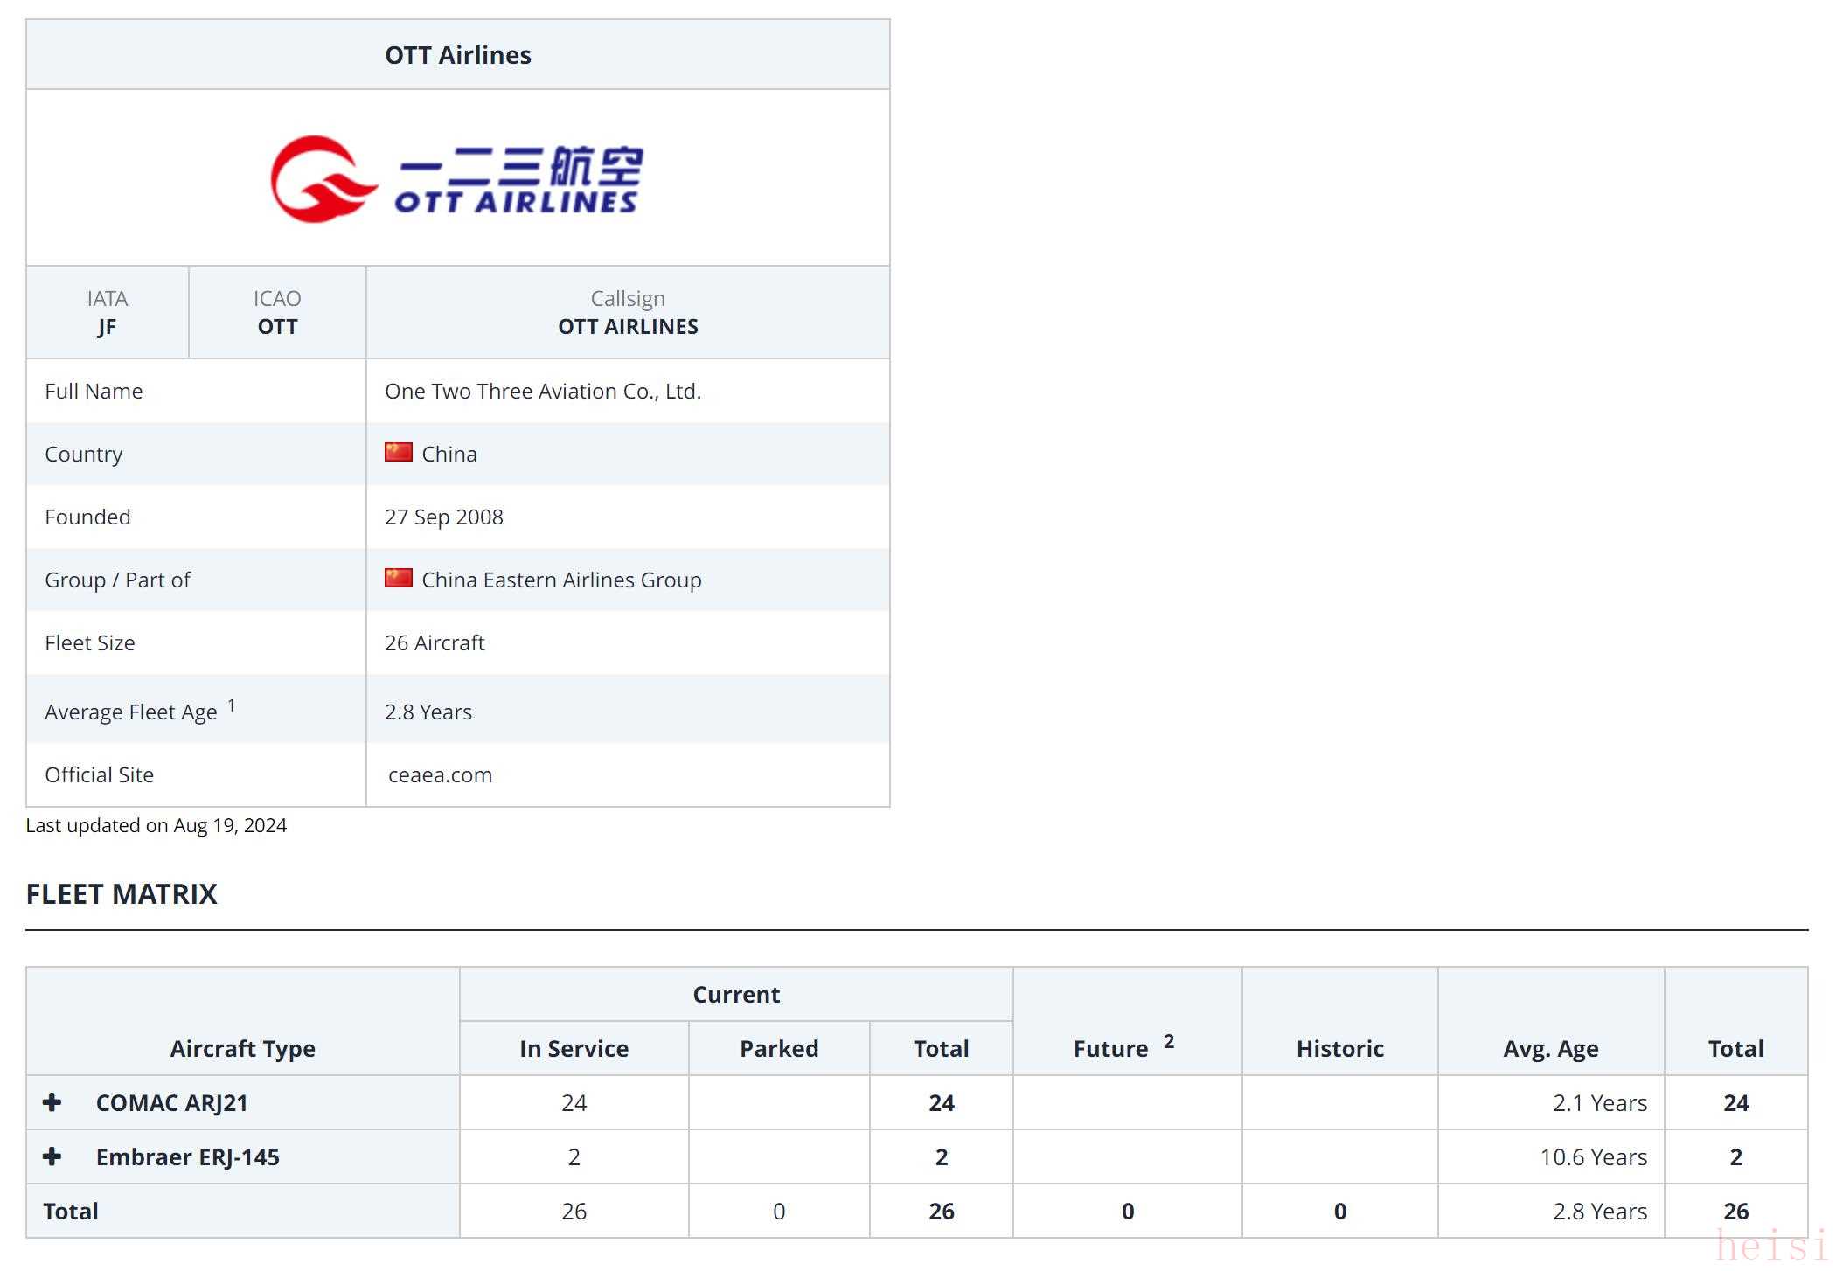The image size is (1843, 1271).
Task: Click the Aircraft Type column header
Action: [x=242, y=1049]
